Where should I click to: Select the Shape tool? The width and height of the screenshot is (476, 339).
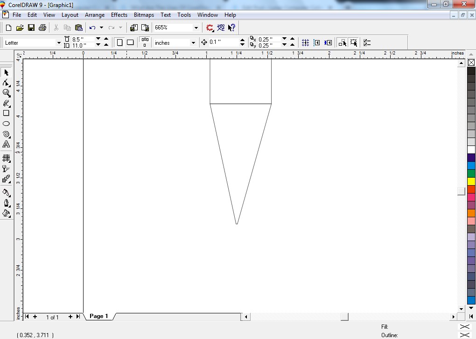7,83
